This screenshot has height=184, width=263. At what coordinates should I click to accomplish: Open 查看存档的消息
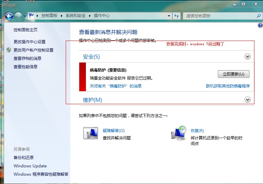(28, 58)
